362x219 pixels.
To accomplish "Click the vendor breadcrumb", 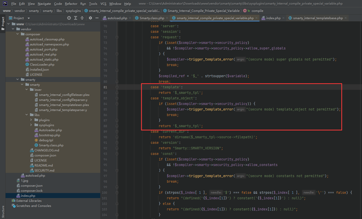I will point(20,11).
